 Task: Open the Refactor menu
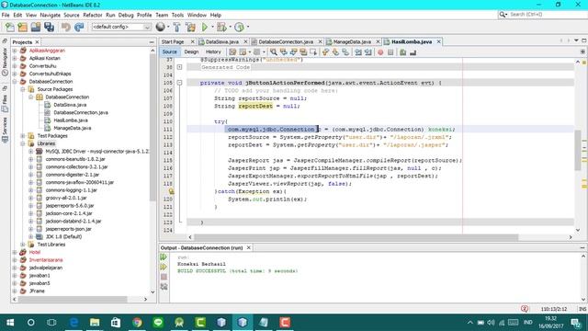92,15
